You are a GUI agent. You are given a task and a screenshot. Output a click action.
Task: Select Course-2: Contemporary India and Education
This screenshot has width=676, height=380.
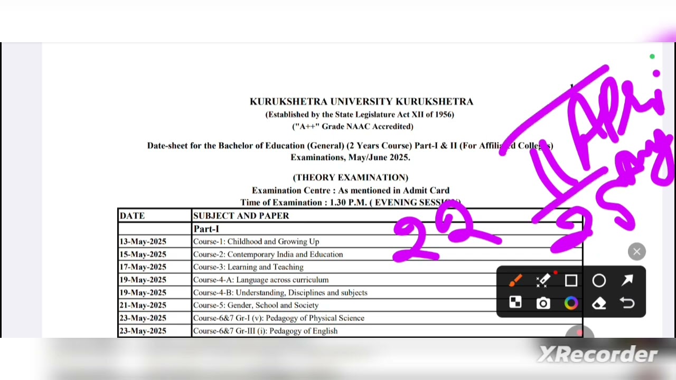(x=268, y=254)
